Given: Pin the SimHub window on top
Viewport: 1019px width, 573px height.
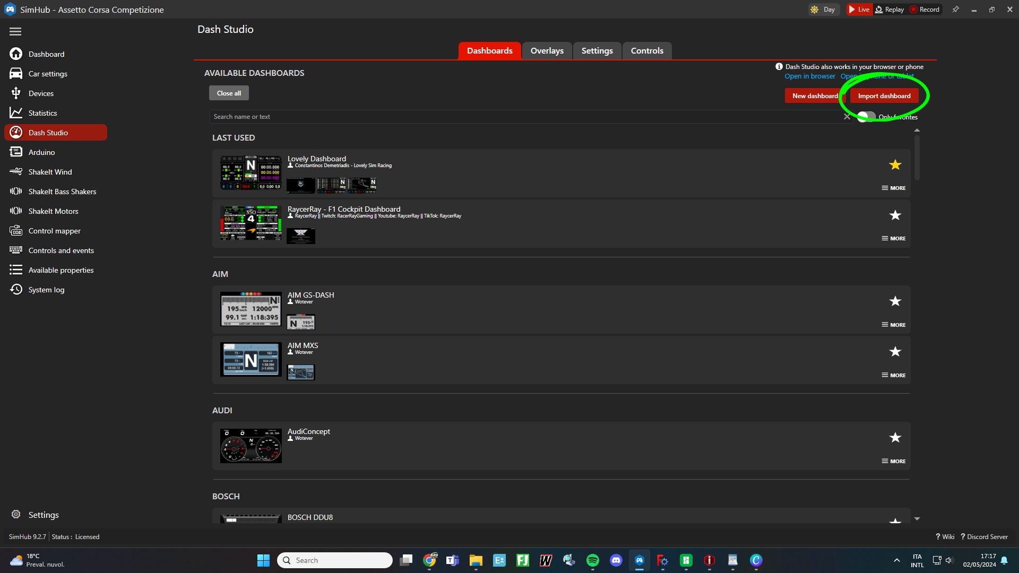Looking at the screenshot, I should (956, 10).
